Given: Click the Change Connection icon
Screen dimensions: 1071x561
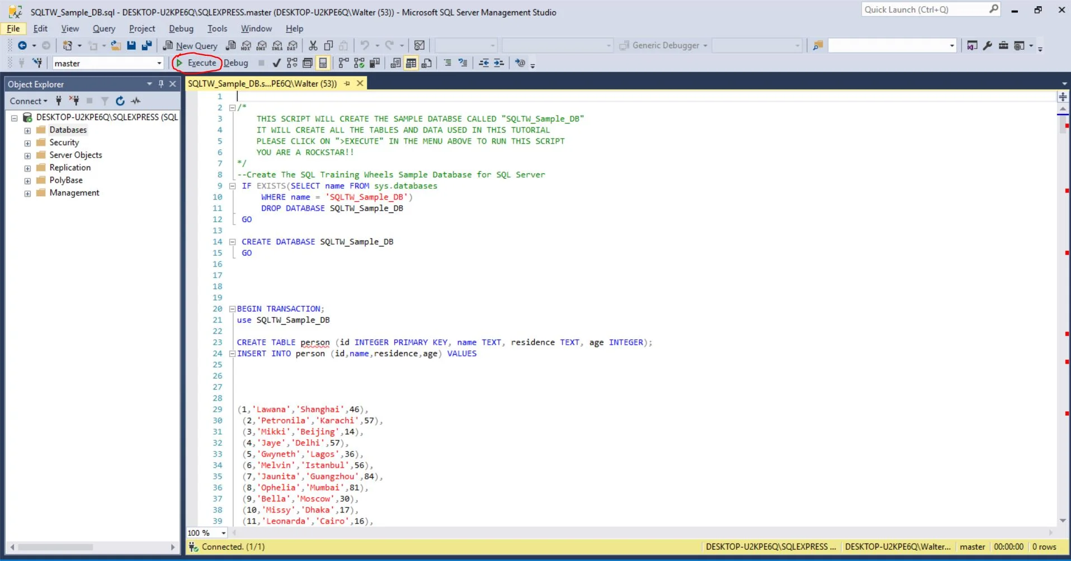Looking at the screenshot, I should click(x=37, y=63).
